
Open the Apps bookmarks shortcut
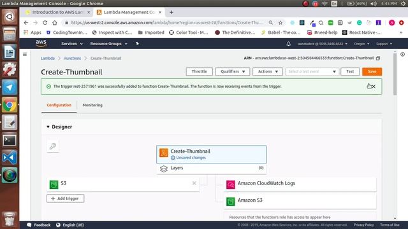(33, 32)
